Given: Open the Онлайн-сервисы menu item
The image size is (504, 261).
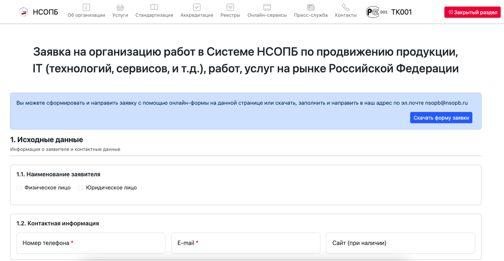Looking at the screenshot, I should [267, 15].
